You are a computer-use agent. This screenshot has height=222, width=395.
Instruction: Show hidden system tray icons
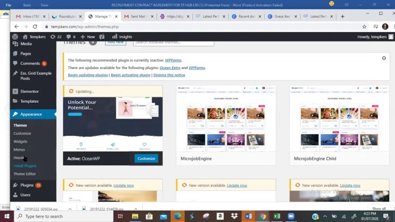click(325, 216)
